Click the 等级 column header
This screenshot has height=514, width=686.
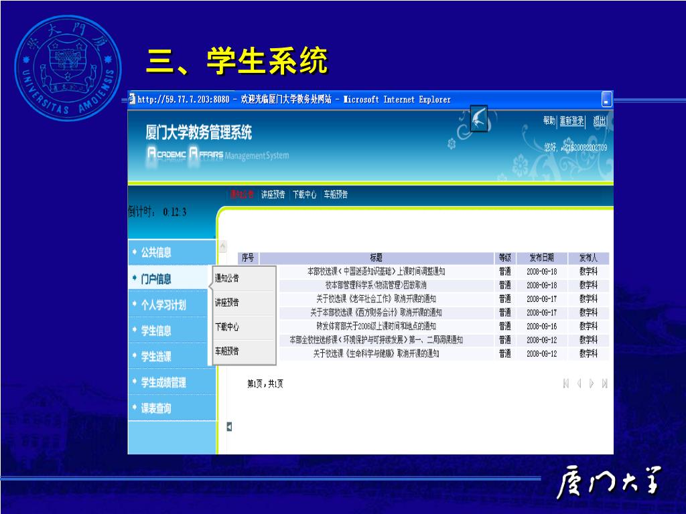(505, 258)
